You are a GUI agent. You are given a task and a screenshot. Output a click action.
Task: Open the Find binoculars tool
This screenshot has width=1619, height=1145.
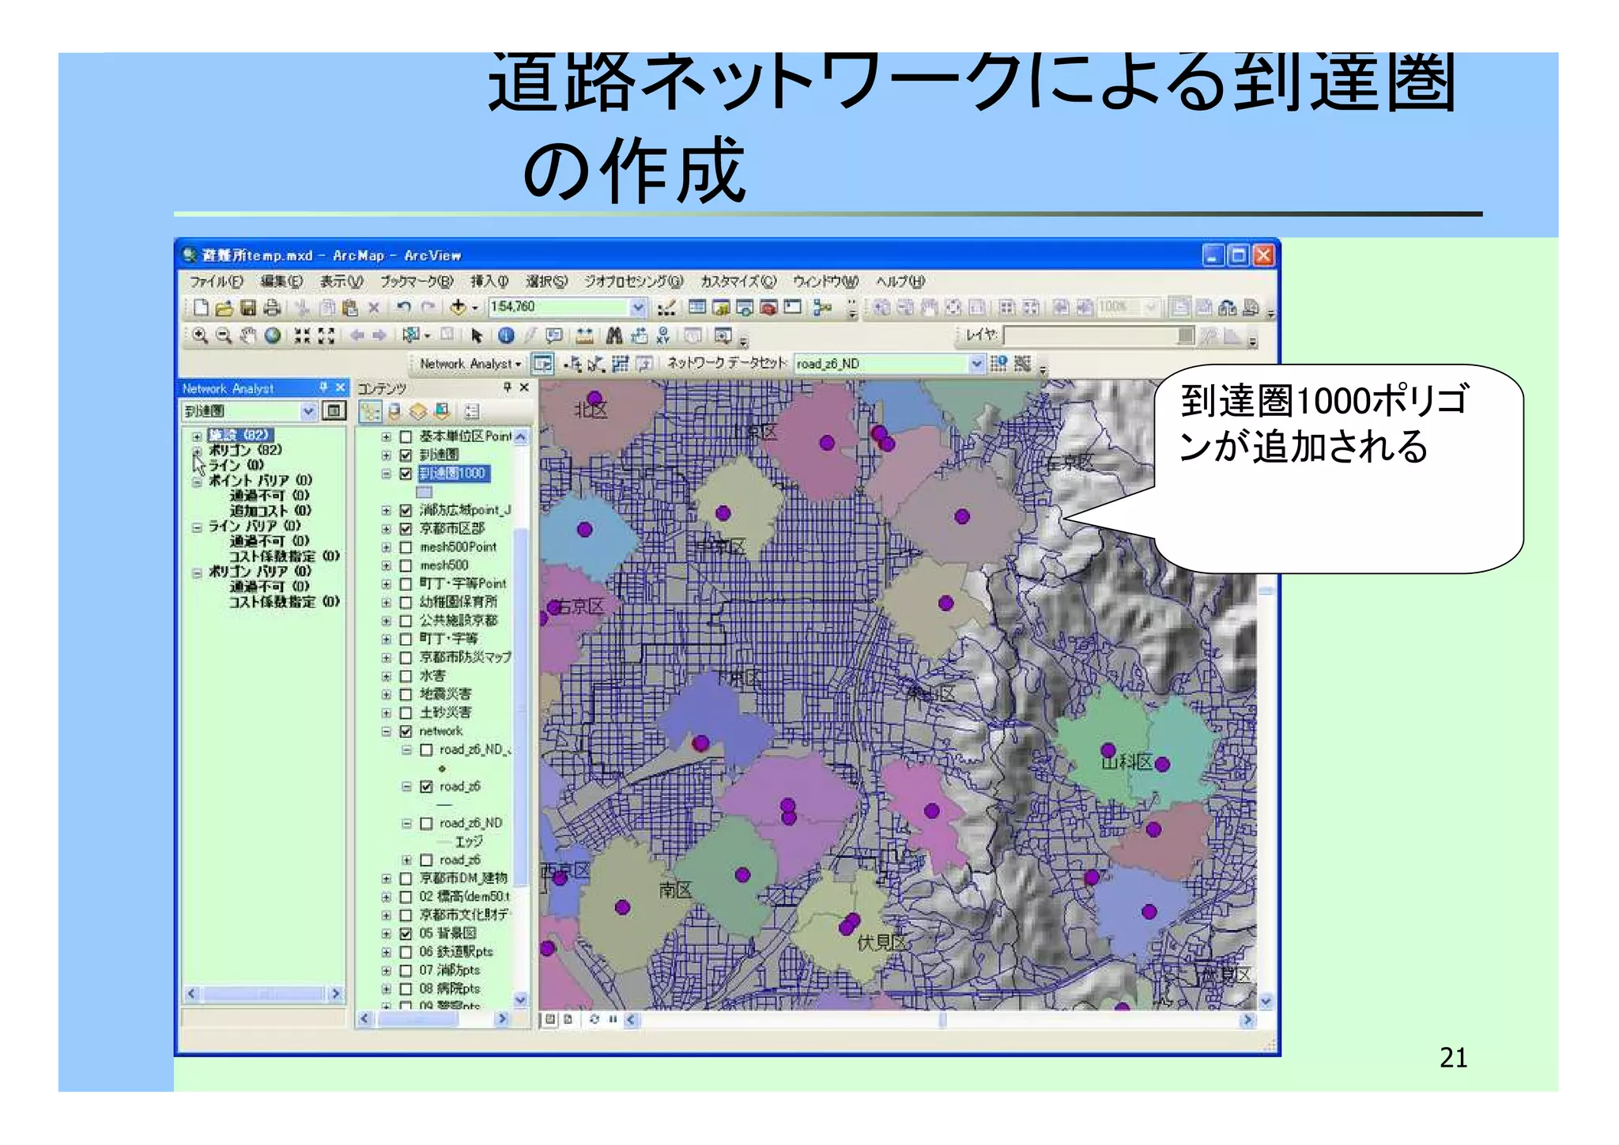[614, 336]
